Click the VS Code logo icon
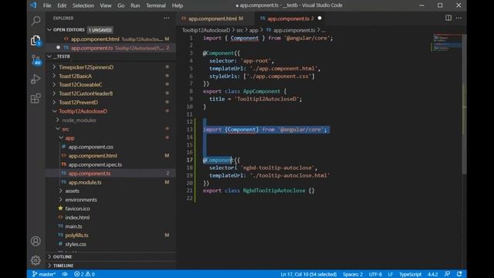Screen dimensions: 494x278 point(33,5)
